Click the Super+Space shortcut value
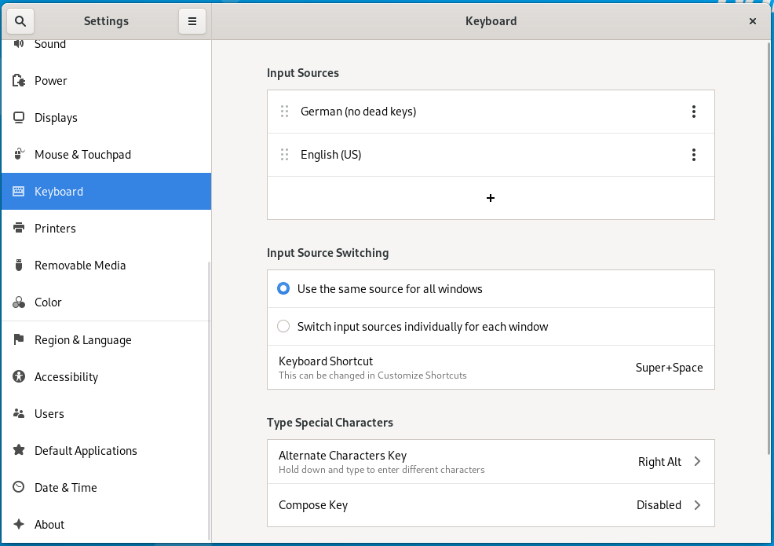 coord(669,368)
